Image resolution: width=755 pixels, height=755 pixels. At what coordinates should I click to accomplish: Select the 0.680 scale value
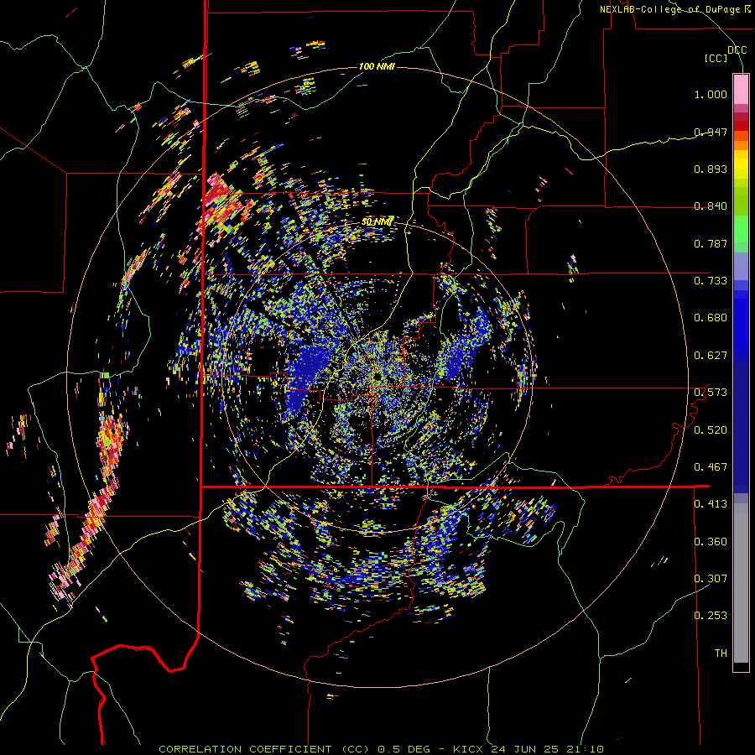[x=711, y=318]
